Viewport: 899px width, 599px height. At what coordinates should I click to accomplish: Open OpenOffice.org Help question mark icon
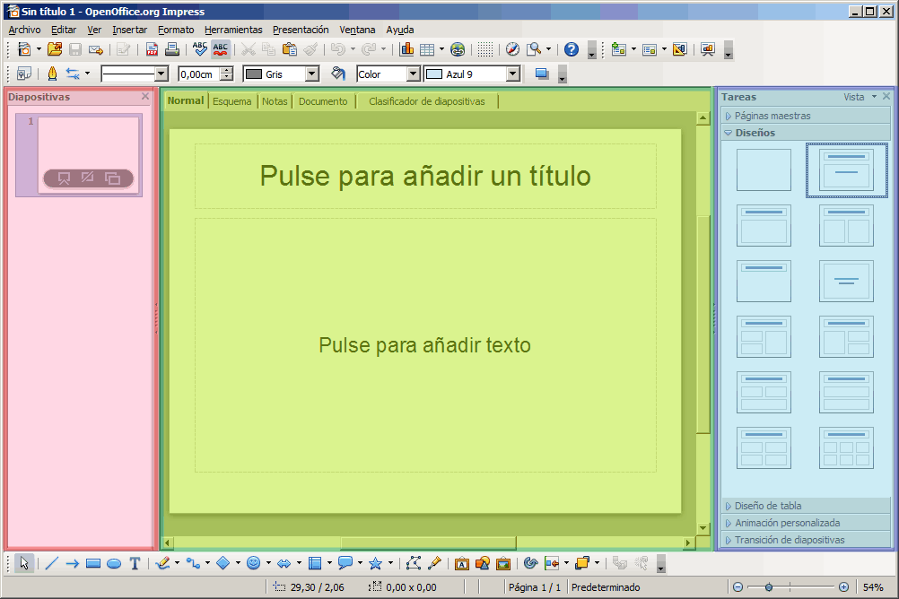(571, 49)
